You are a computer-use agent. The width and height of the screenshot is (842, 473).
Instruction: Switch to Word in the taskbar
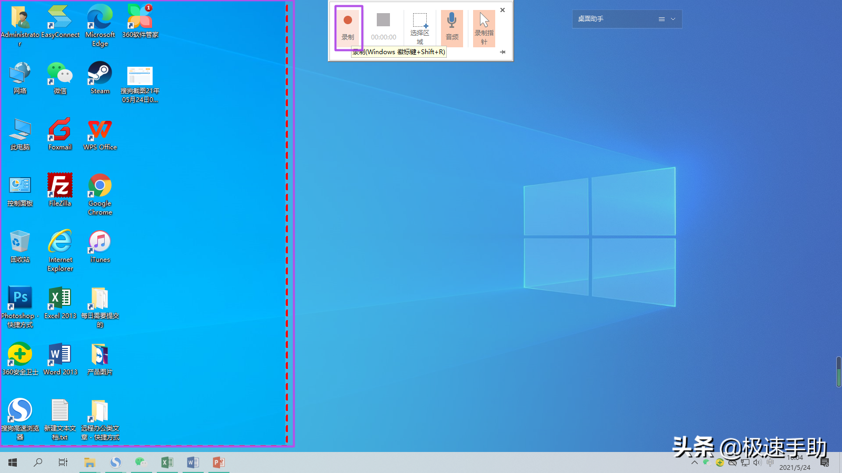click(x=193, y=462)
